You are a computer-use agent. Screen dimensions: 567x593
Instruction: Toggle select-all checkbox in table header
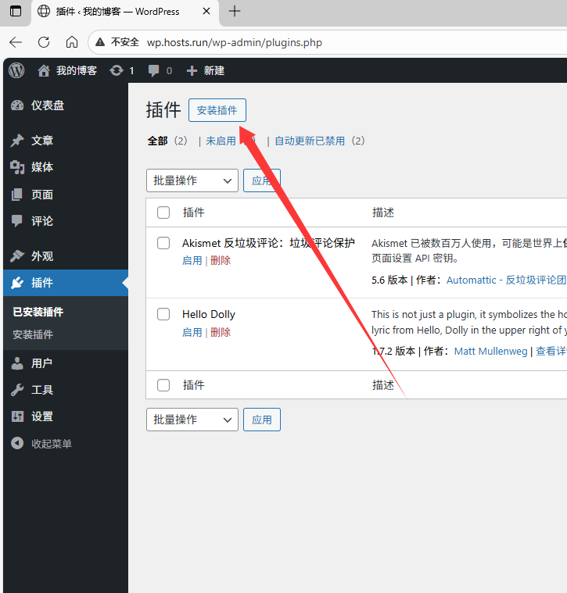[163, 213]
